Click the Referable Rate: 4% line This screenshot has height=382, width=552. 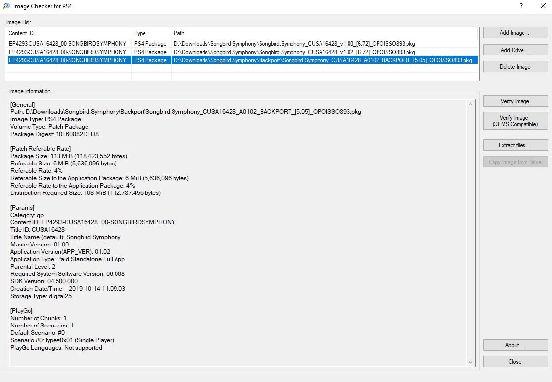tap(36, 171)
